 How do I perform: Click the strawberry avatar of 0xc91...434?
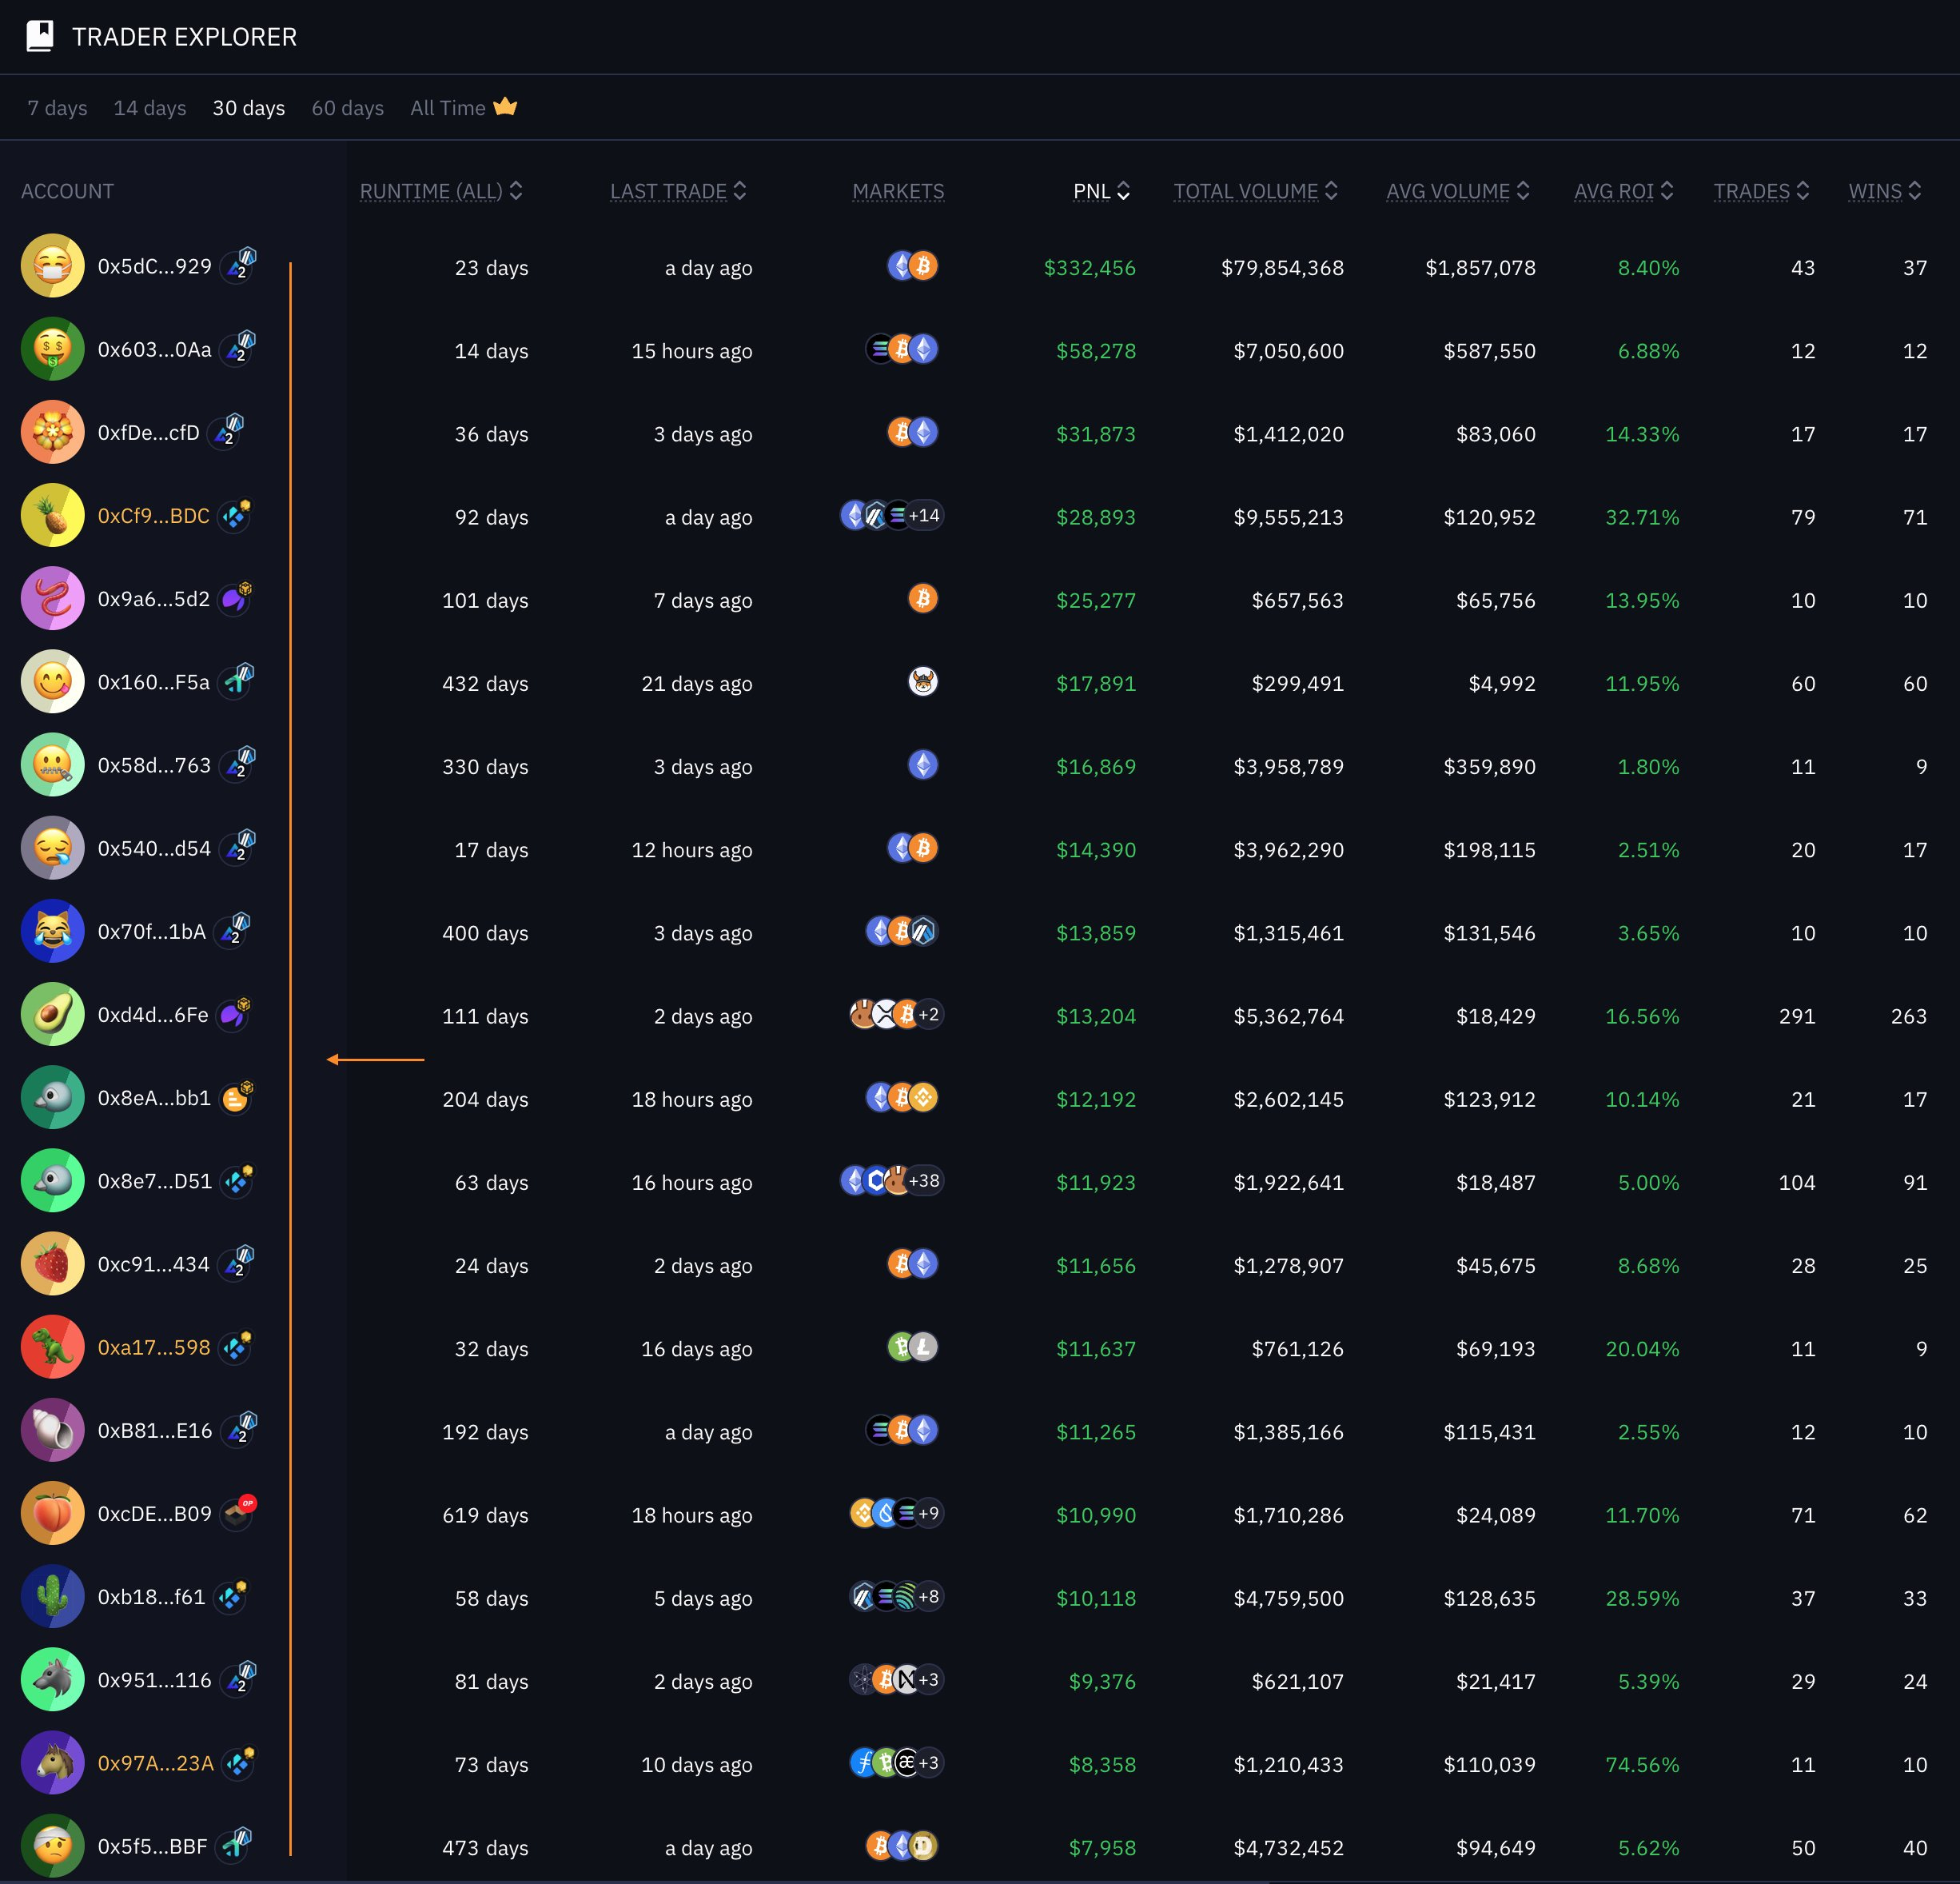pos(53,1263)
